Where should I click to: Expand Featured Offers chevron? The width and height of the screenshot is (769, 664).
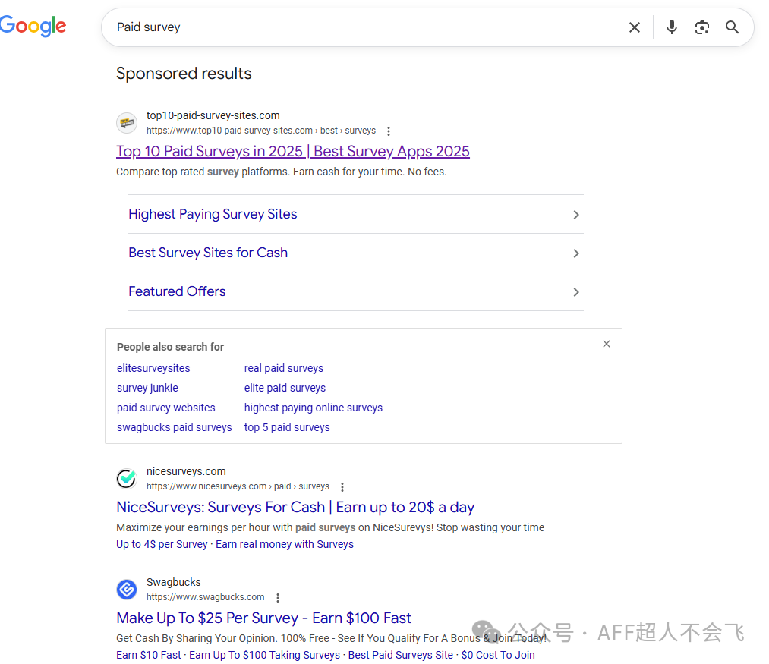point(576,292)
